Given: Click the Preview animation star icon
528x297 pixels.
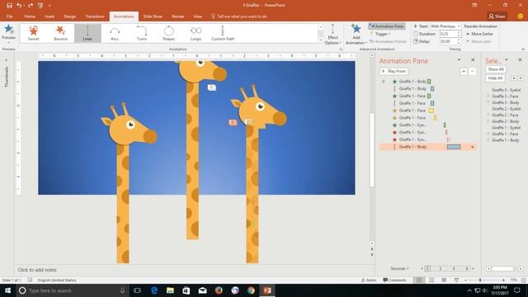Looking at the screenshot, I should coord(9,30).
